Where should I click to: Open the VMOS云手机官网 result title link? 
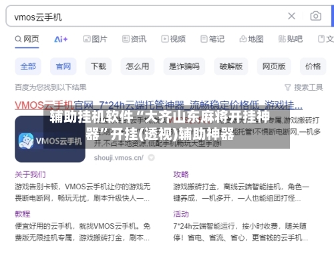click(158, 105)
